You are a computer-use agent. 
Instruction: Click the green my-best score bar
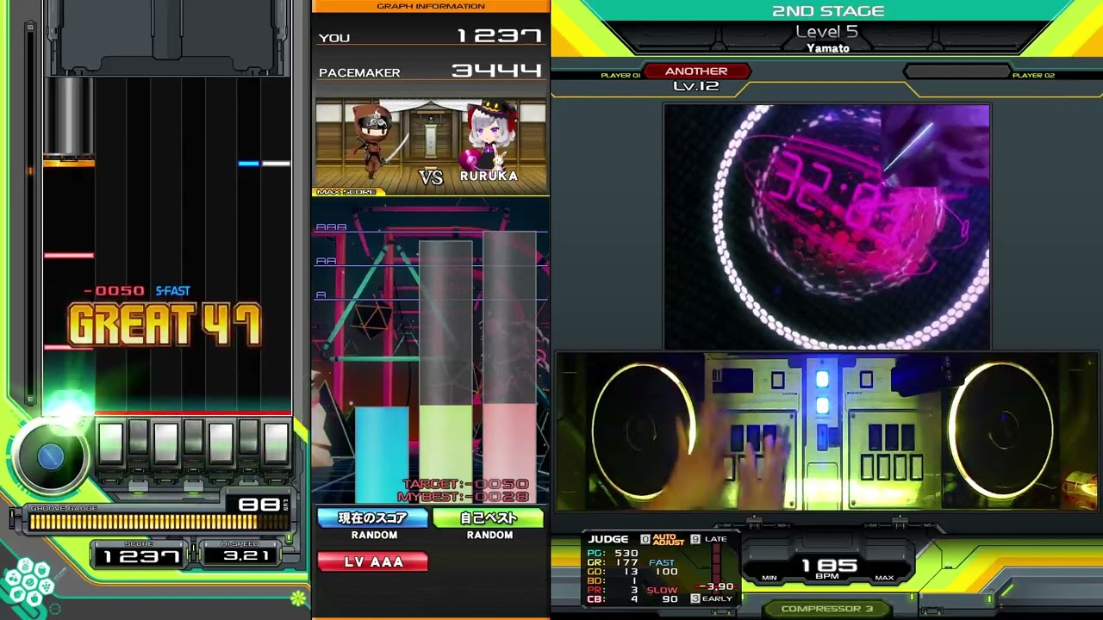[446, 455]
